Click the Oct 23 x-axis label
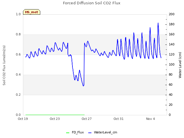 55,119
